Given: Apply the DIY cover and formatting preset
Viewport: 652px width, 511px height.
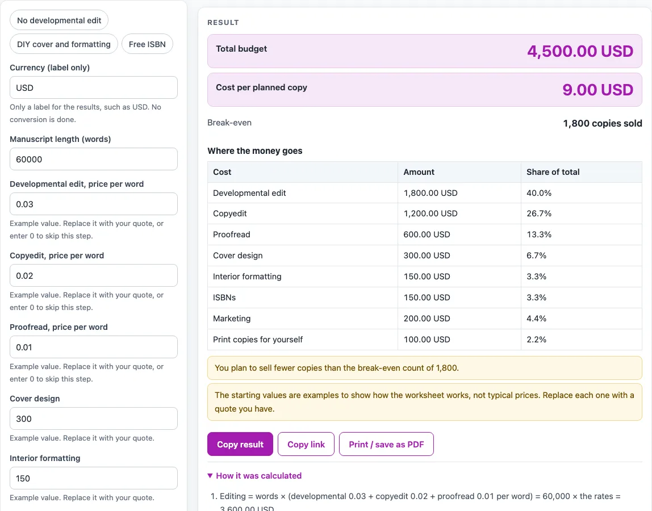Looking at the screenshot, I should pos(64,44).
